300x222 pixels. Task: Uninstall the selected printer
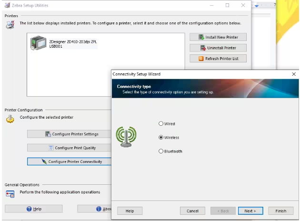tap(218, 48)
